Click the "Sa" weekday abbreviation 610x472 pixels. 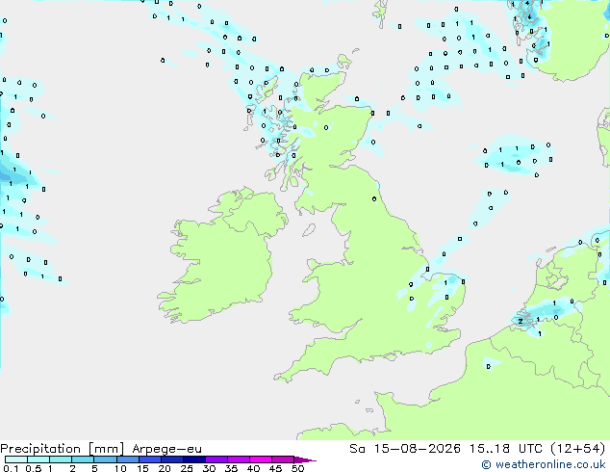[x=357, y=449]
